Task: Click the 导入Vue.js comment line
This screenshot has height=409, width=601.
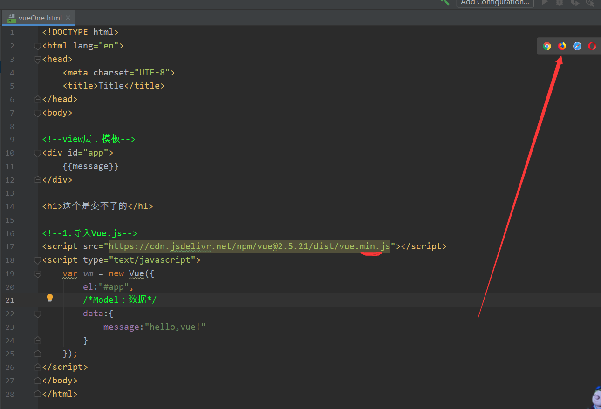Action: point(89,233)
